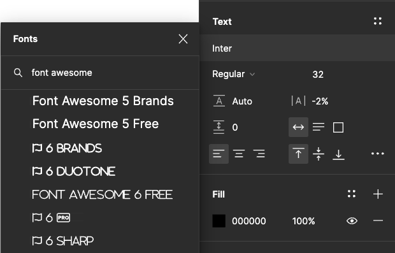Click the paragraph spacing icon

pos(219,127)
